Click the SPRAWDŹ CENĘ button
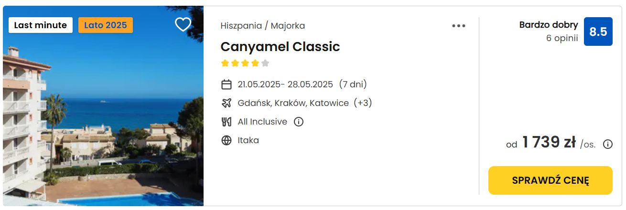The width and height of the screenshot is (626, 210). 550,180
